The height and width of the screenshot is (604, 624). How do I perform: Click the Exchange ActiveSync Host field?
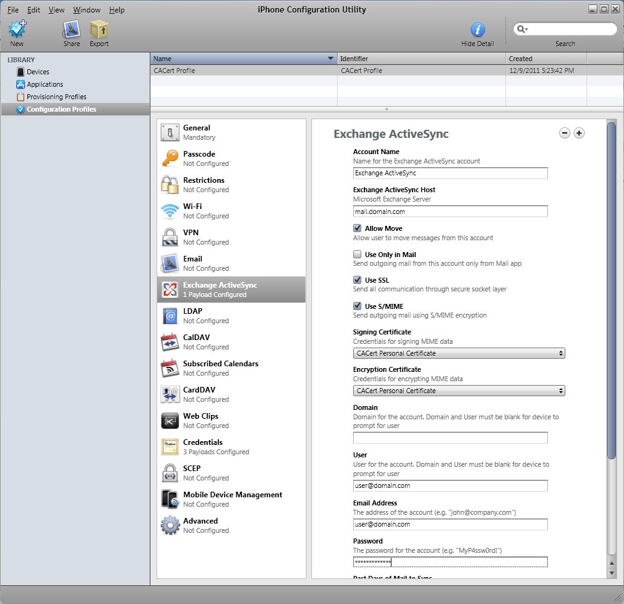(450, 212)
